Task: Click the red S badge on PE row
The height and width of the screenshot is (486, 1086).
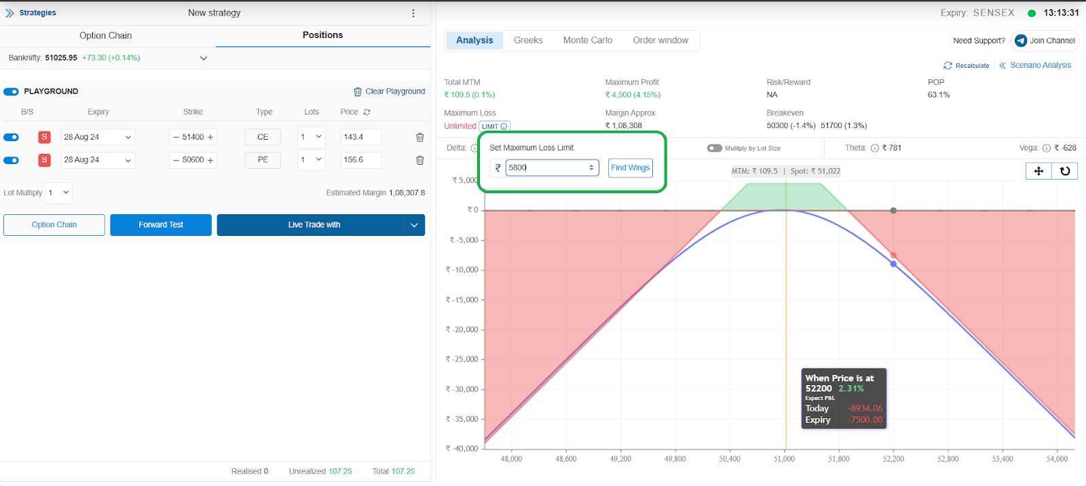Action: 44,160
